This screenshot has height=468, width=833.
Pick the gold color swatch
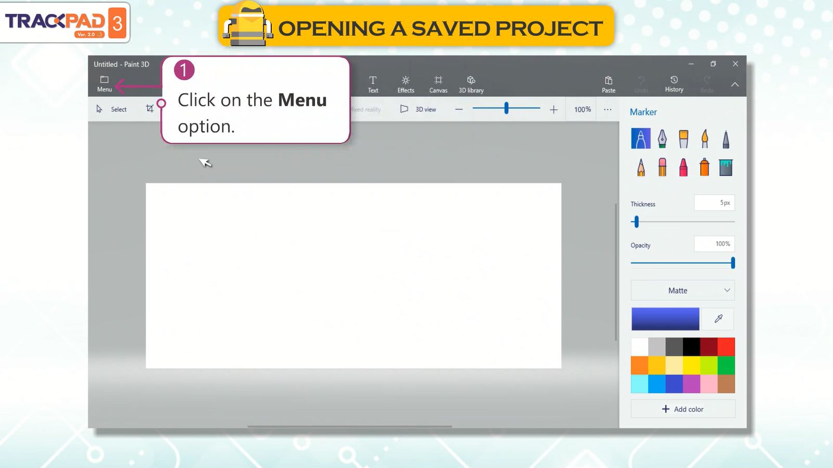[657, 365]
